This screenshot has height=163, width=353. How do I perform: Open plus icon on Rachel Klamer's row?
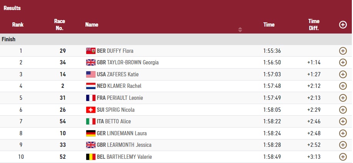[343, 86]
